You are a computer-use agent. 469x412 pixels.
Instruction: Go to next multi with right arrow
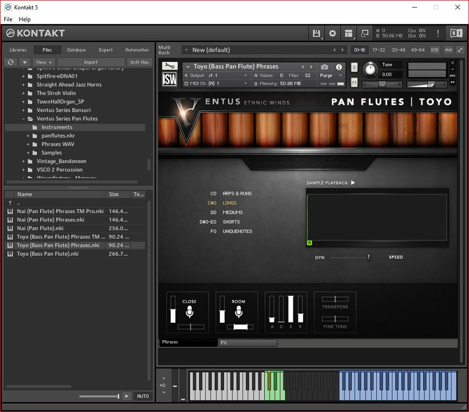(x=342, y=50)
